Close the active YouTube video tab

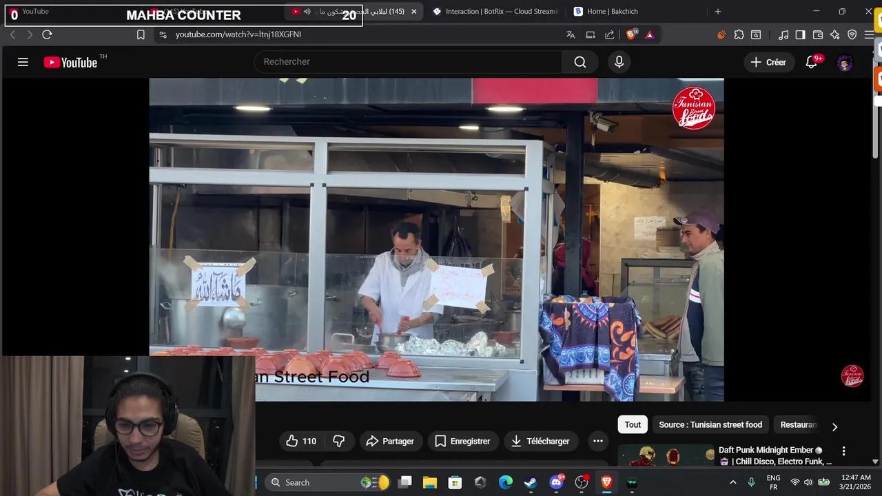[413, 12]
